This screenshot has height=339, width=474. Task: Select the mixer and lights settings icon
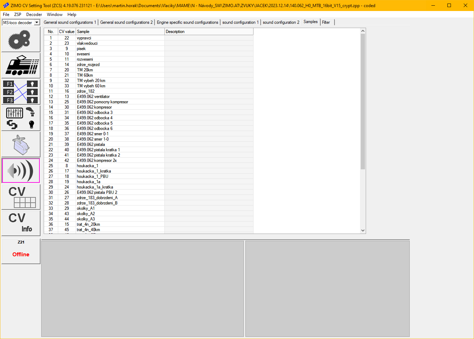point(21,118)
